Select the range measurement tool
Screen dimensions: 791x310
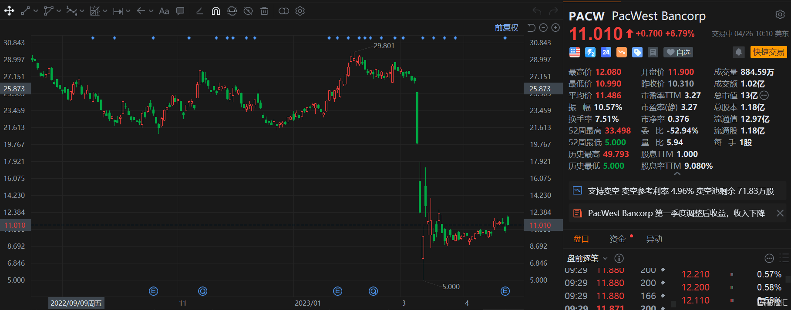point(118,11)
